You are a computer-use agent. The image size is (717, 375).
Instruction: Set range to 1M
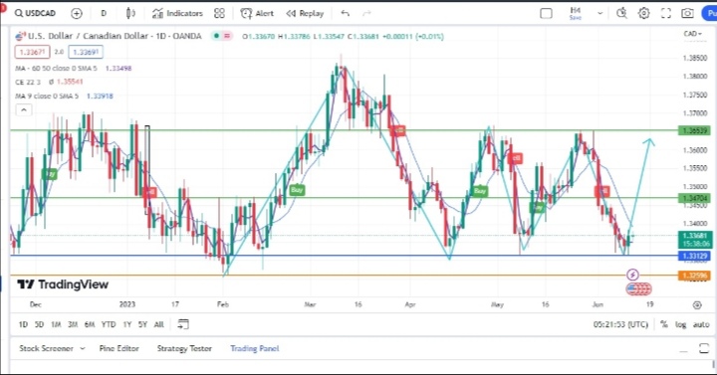click(x=56, y=324)
